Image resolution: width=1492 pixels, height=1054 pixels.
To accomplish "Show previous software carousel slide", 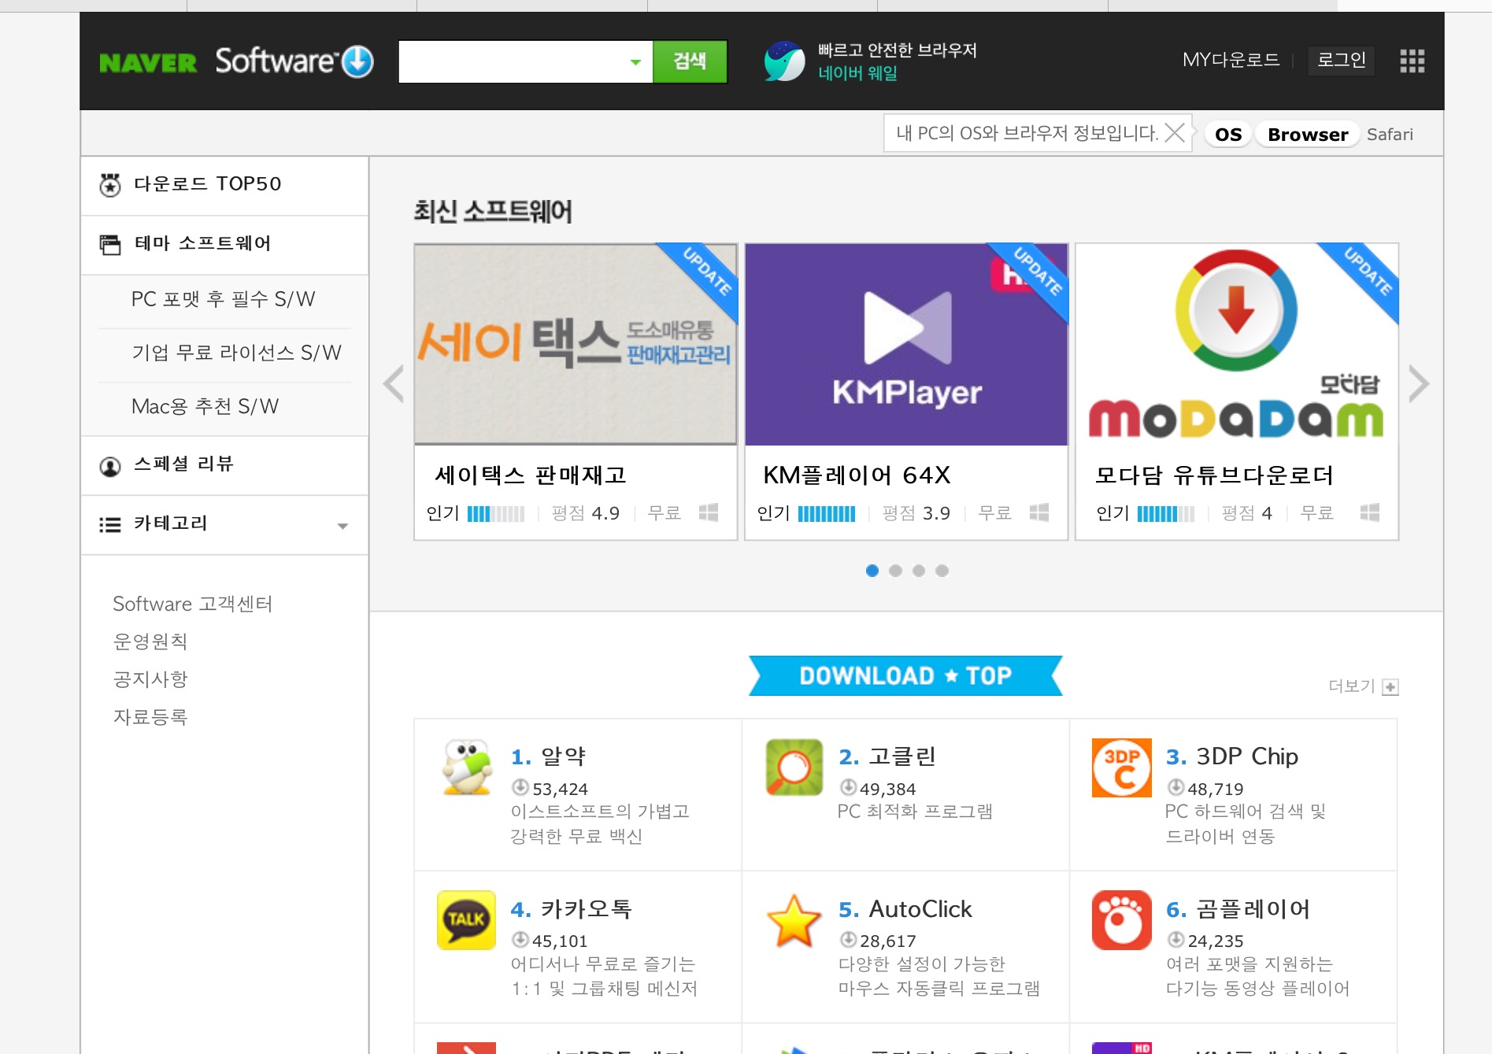I will tap(393, 384).
